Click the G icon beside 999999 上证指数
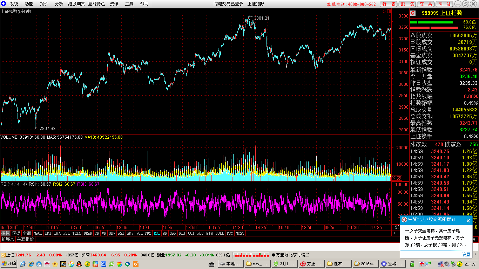 (413, 13)
